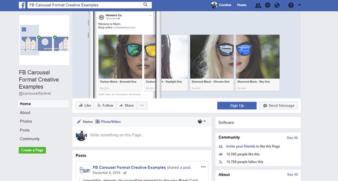This screenshot has height=181, width=338.
Task: Like the page with the Like button
Action: click(x=85, y=105)
